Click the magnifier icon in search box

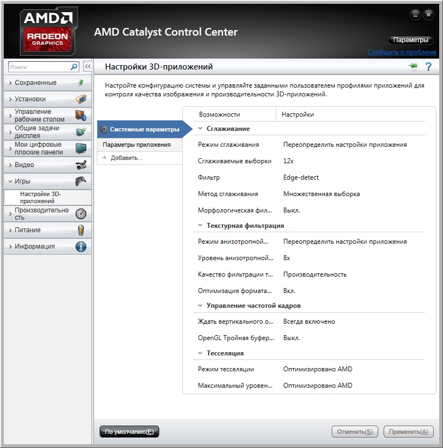point(74,67)
